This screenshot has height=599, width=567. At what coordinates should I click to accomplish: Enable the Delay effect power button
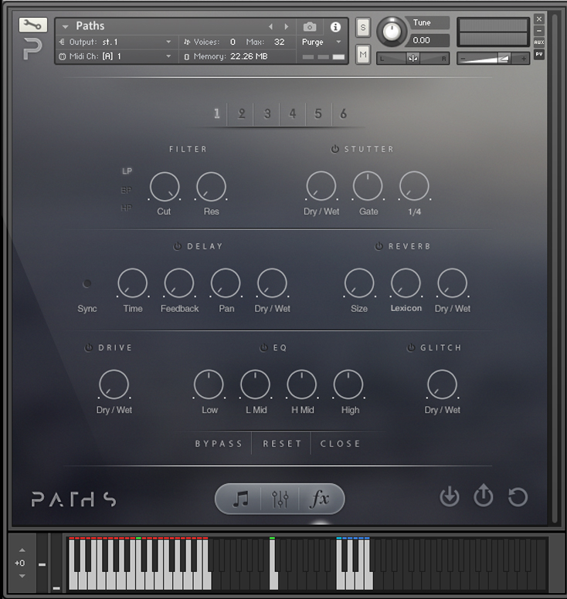(x=177, y=246)
